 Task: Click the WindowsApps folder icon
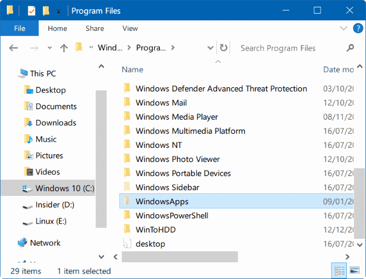point(127,201)
